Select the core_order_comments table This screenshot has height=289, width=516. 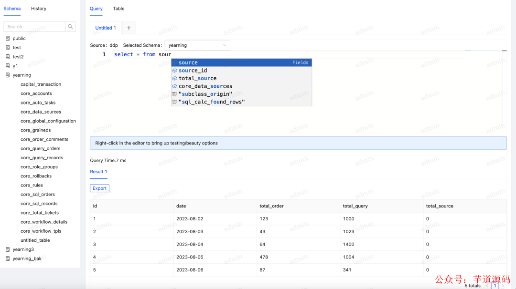click(44, 140)
